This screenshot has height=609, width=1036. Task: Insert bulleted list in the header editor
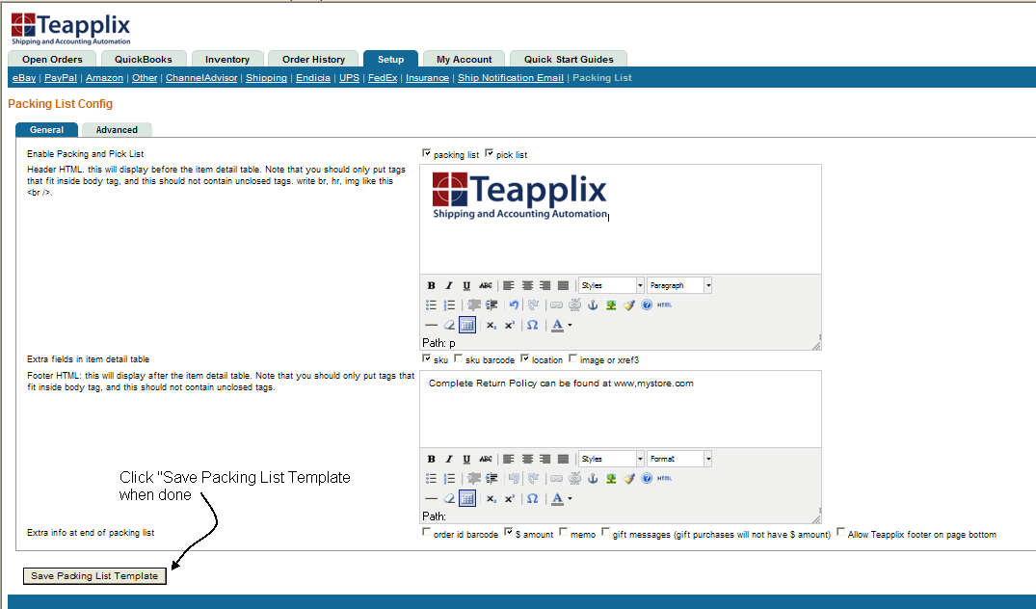pos(431,305)
